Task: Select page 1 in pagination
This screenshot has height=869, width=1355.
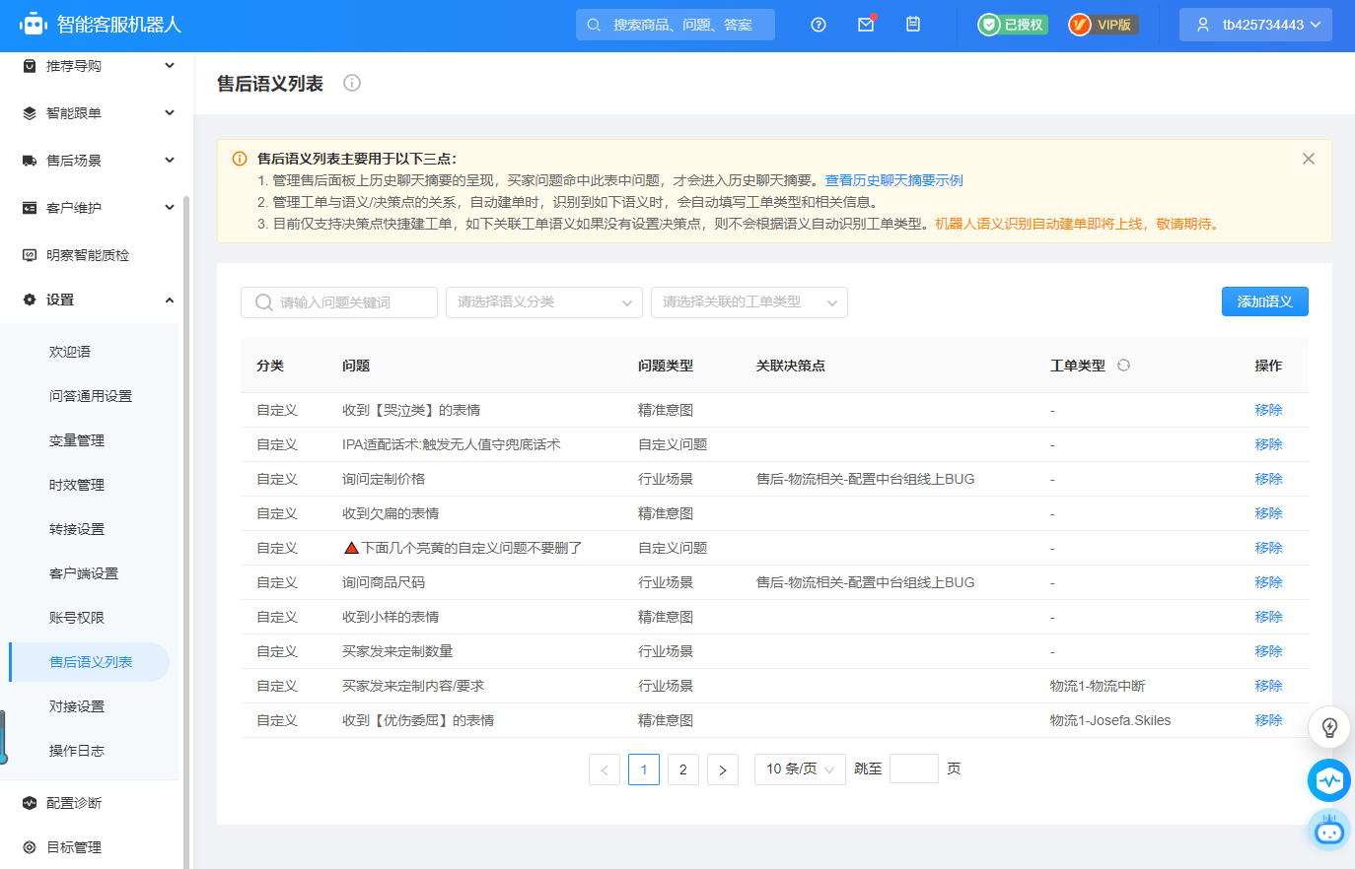Action: click(x=644, y=769)
